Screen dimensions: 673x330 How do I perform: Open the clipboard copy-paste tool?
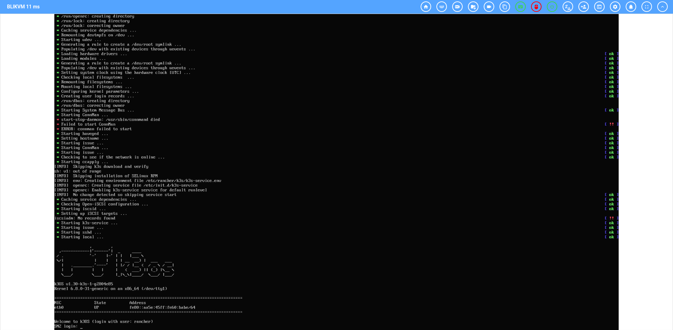pyautogui.click(x=505, y=7)
